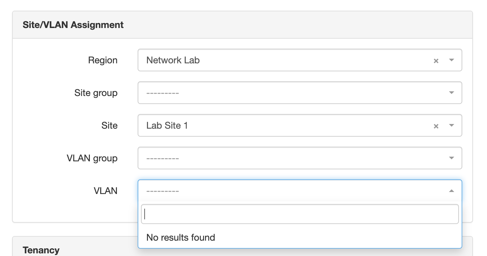Click the VLAN field label
The height and width of the screenshot is (256, 487).
click(106, 191)
